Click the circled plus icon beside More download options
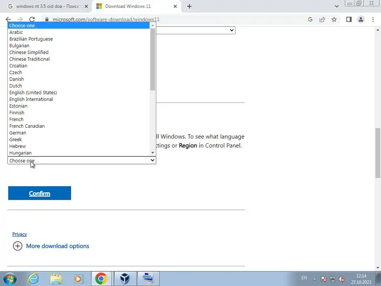The width and height of the screenshot is (381, 286). click(17, 246)
